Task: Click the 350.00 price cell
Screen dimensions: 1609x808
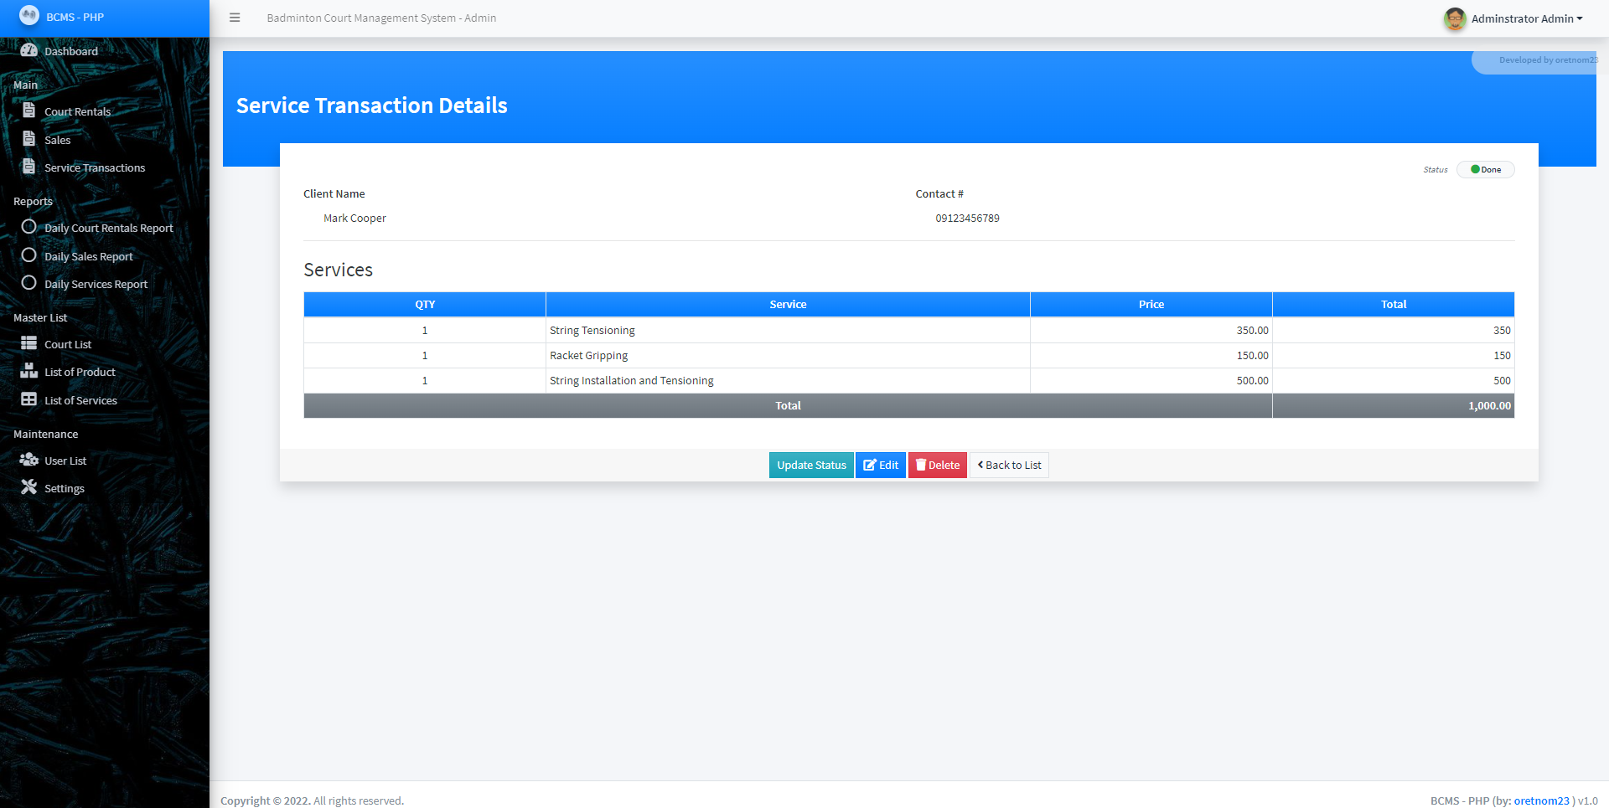Action: [1151, 330]
